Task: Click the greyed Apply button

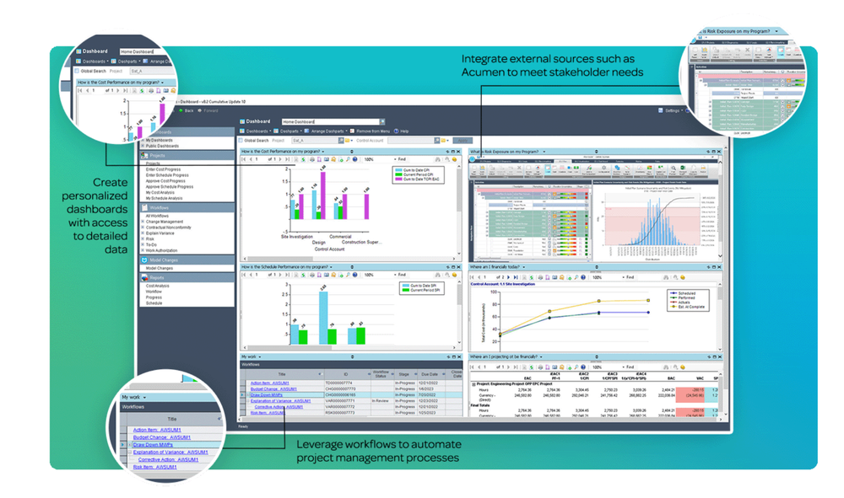Action: tap(462, 140)
